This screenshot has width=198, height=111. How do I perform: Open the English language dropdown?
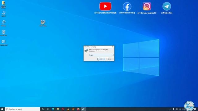point(101,55)
